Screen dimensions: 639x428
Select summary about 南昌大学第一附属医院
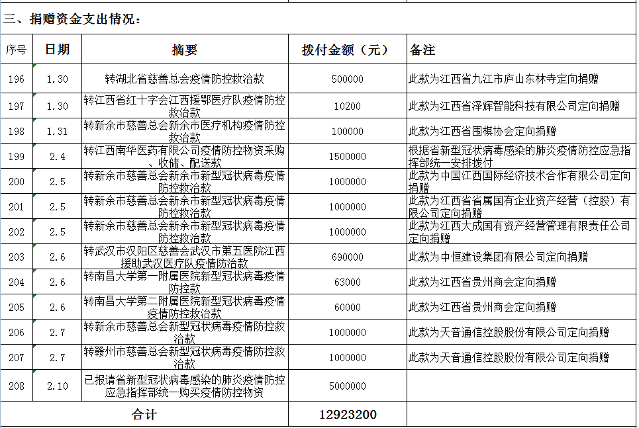[x=185, y=282]
